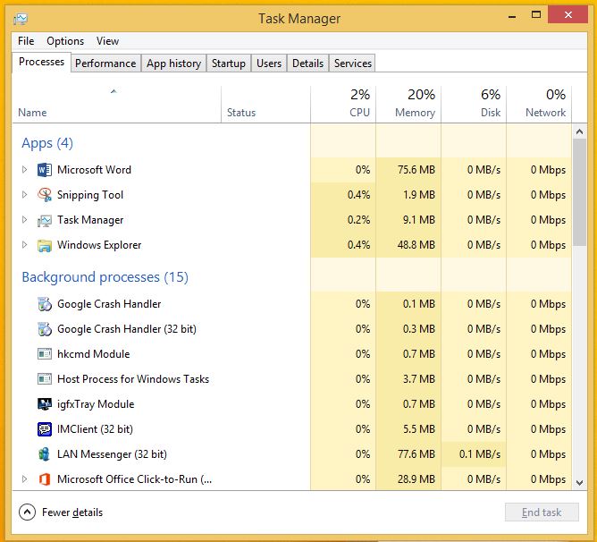Expand Microsoft Office Click-to-Run process group
Image resolution: width=597 pixels, height=542 pixels.
pos(24,479)
